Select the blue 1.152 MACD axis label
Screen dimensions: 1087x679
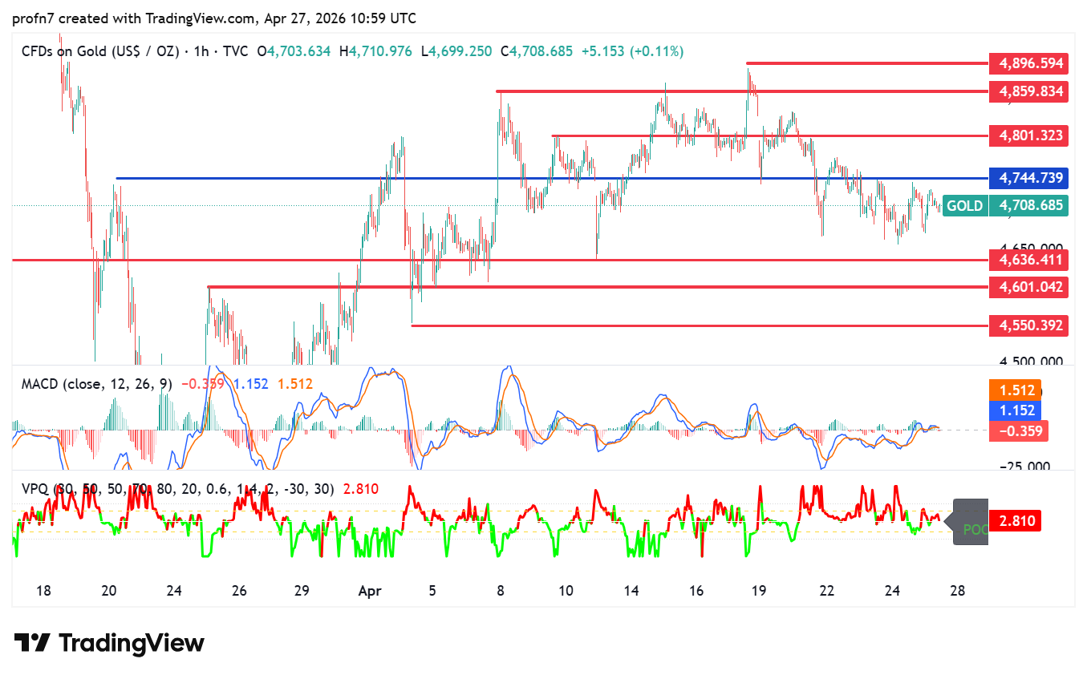[x=1016, y=410]
